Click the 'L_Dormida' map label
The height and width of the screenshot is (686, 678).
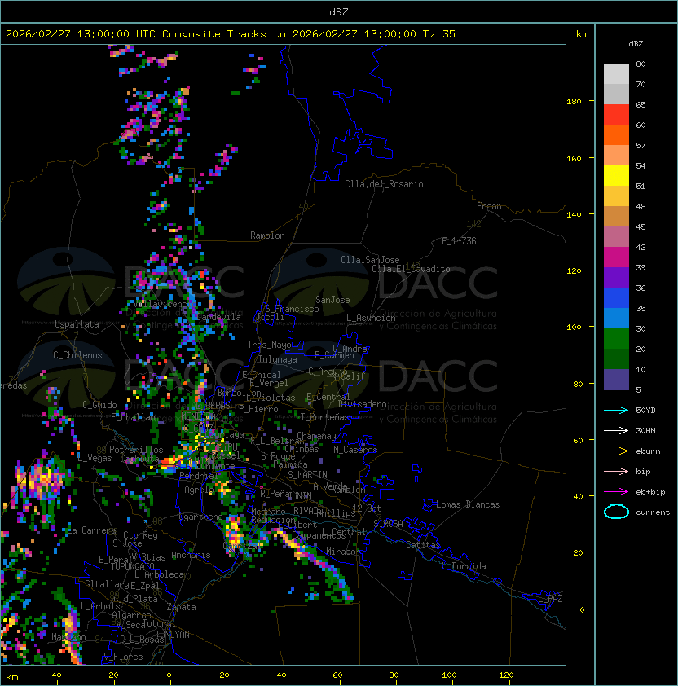click(464, 566)
